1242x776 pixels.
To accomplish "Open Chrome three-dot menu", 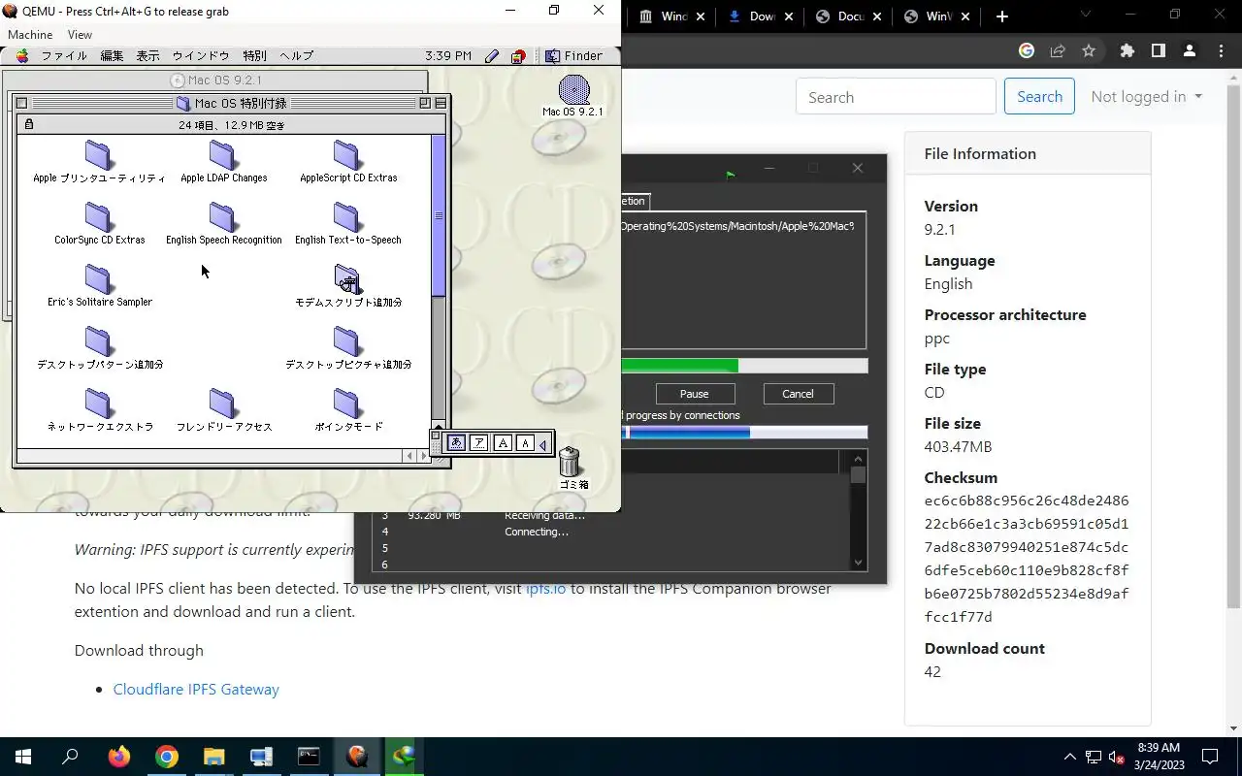I will pos(1220,51).
